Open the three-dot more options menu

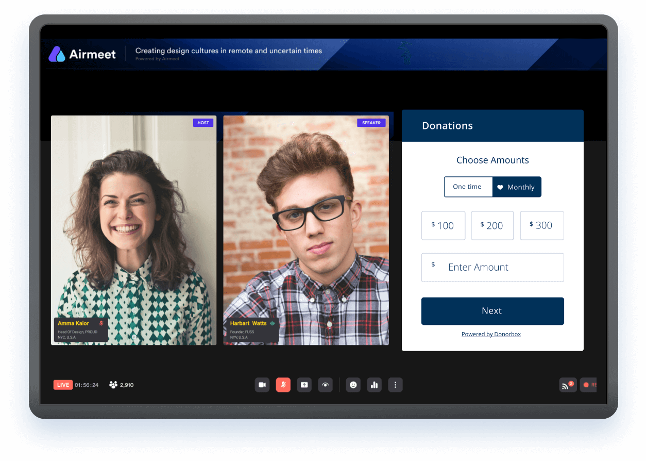pyautogui.click(x=395, y=385)
